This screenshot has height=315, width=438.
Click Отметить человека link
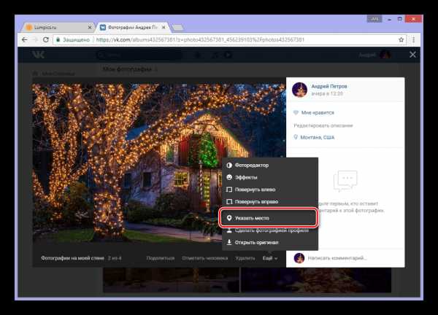pyautogui.click(x=204, y=258)
